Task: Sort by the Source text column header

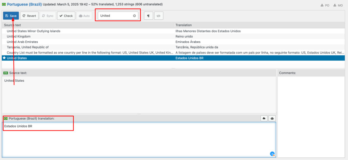Action: click(x=88, y=25)
